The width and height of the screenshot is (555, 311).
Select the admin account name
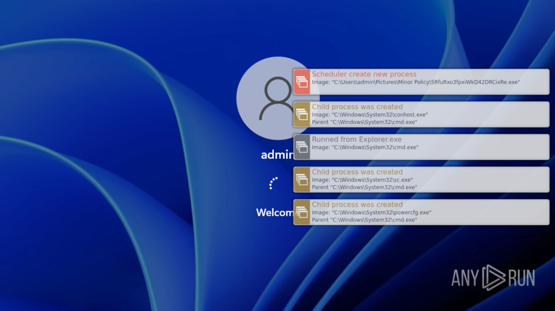[x=278, y=155]
